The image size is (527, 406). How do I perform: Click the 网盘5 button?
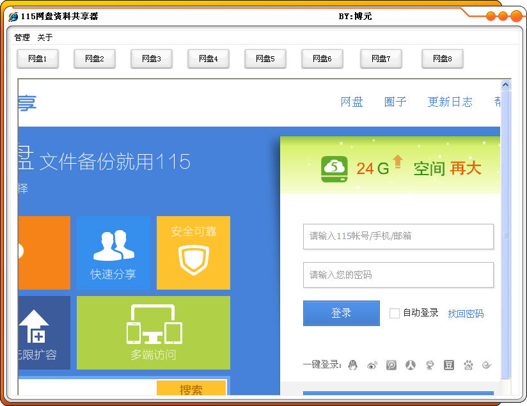coord(265,59)
